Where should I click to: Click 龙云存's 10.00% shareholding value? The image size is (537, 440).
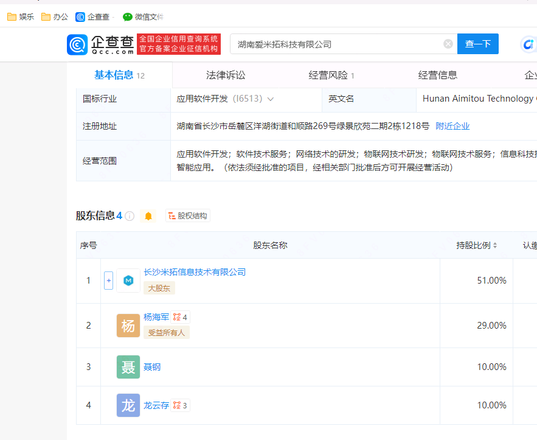pyautogui.click(x=492, y=405)
